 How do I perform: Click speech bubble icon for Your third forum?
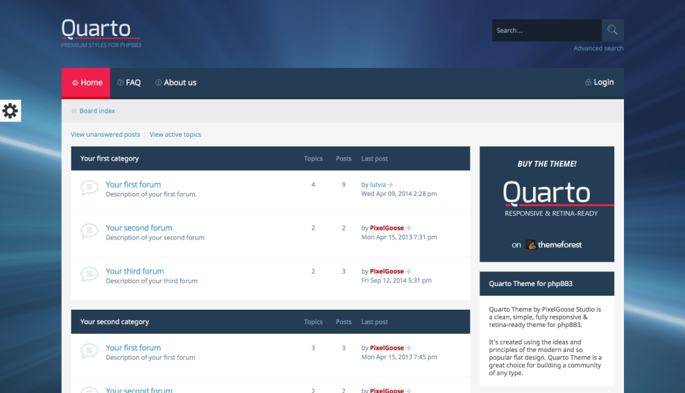click(89, 274)
